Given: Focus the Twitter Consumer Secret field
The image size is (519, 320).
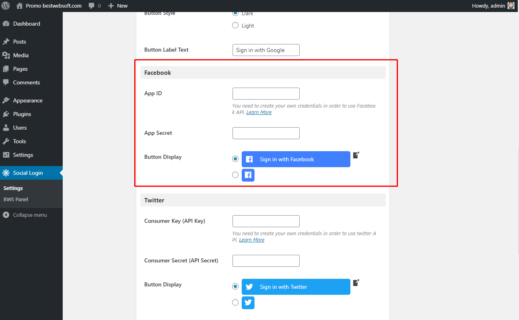Looking at the screenshot, I should [x=266, y=261].
